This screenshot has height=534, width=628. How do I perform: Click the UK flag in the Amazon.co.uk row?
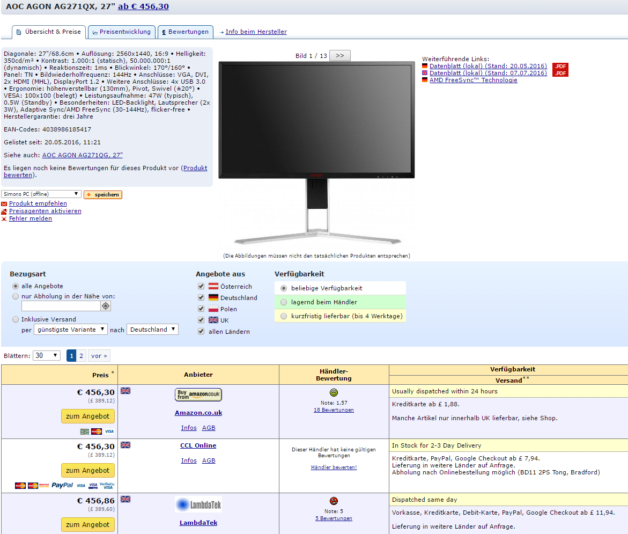click(125, 391)
